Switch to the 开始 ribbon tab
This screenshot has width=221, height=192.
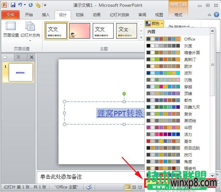pos(29,15)
